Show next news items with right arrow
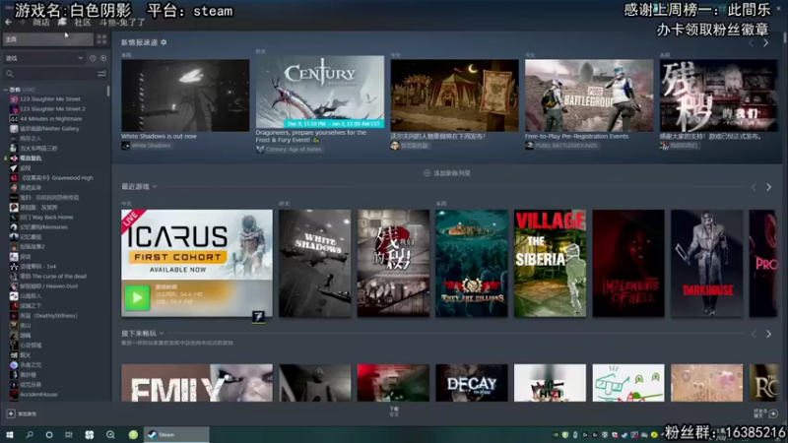The height and width of the screenshot is (443, 788). click(x=766, y=43)
